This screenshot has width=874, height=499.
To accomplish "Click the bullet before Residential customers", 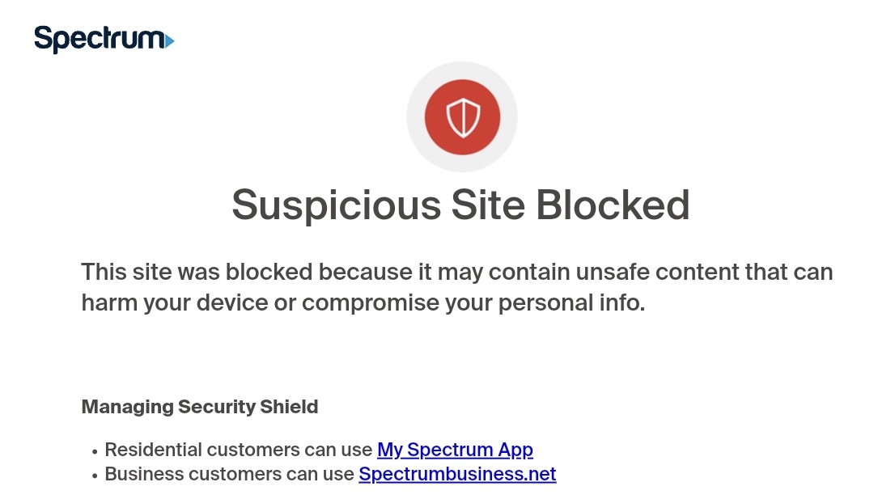I will [x=95, y=451].
